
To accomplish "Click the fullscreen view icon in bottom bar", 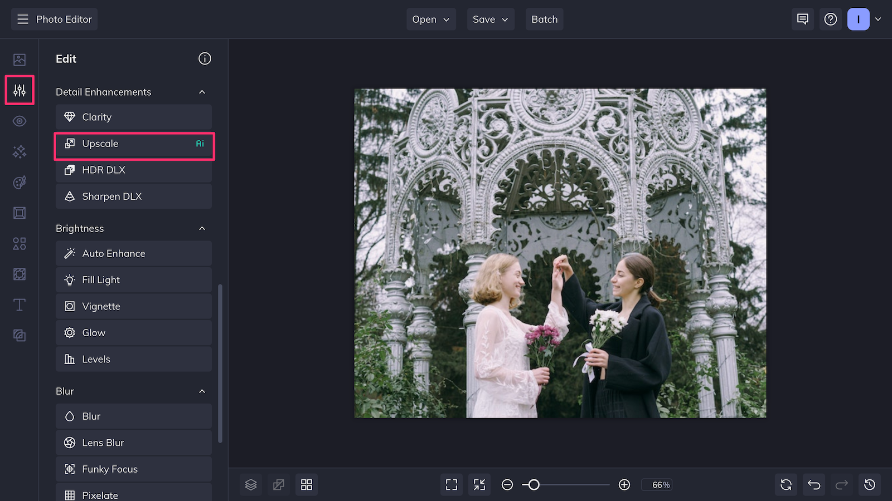I will click(451, 484).
